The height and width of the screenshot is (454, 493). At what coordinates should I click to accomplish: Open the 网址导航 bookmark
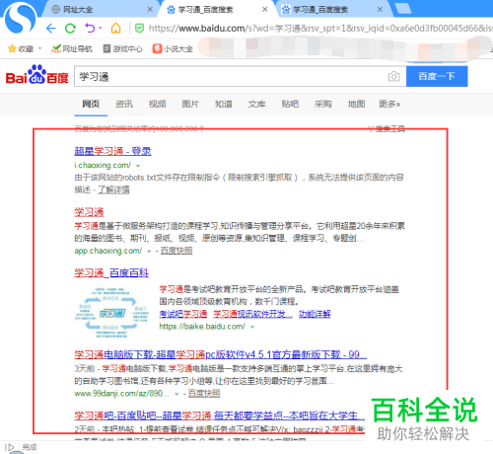72,49
